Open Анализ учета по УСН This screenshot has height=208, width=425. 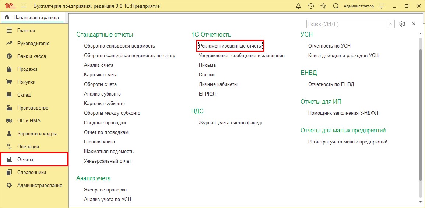(108, 199)
